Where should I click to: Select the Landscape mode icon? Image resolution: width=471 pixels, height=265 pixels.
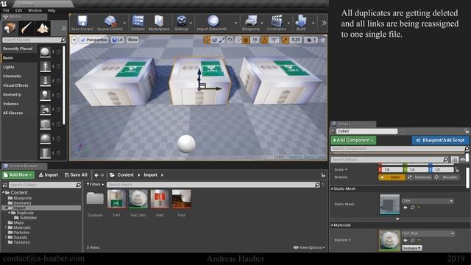pos(43,28)
